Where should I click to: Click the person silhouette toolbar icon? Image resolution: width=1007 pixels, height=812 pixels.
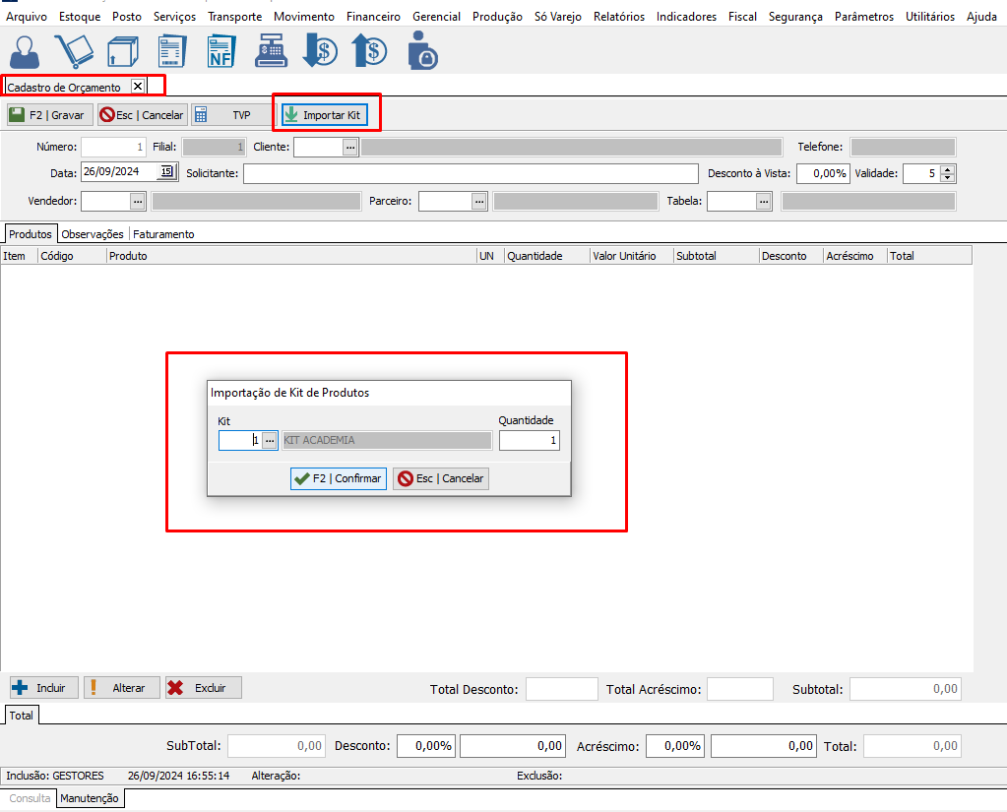tap(27, 50)
